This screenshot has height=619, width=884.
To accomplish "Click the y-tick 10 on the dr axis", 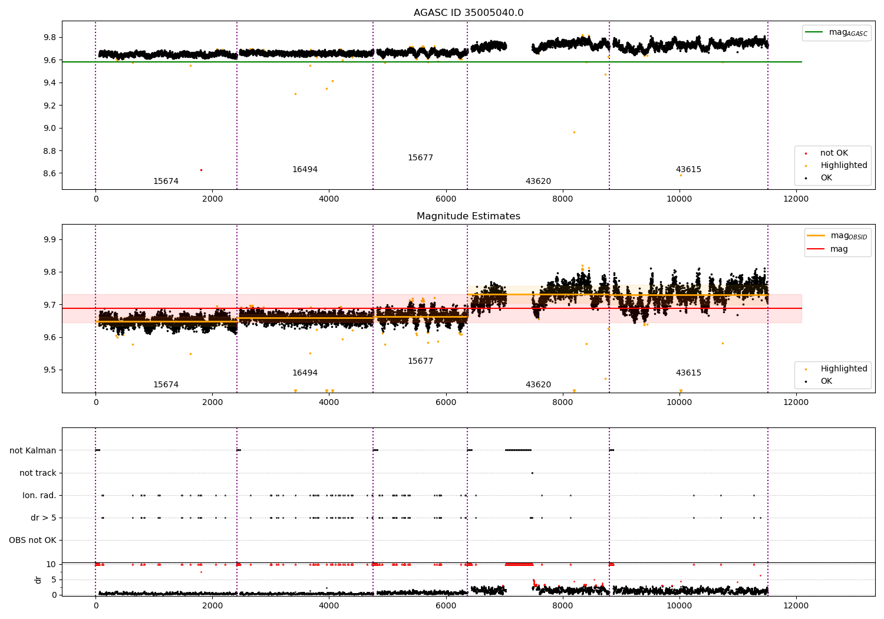I will pos(52,565).
